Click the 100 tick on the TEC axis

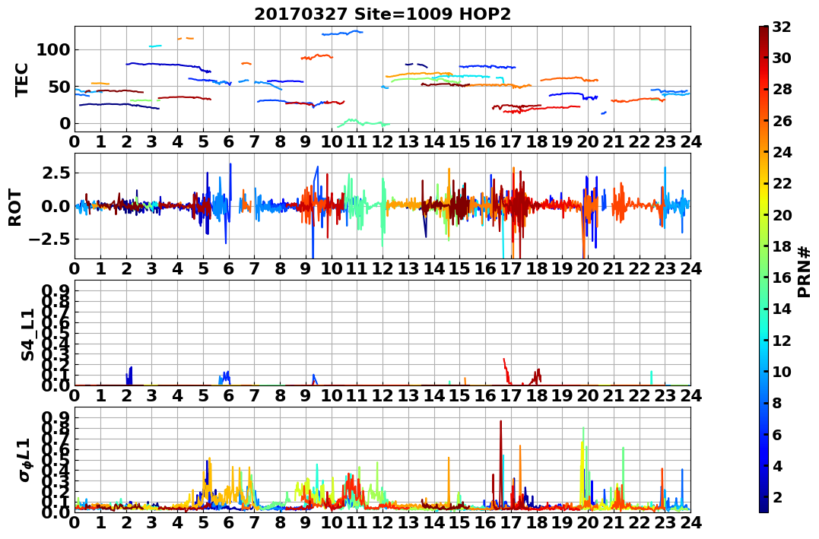(53, 50)
